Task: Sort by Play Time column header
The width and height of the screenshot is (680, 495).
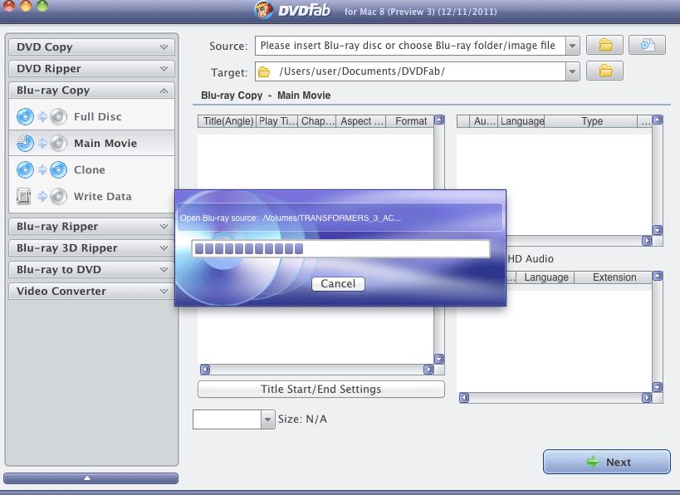Action: click(277, 121)
